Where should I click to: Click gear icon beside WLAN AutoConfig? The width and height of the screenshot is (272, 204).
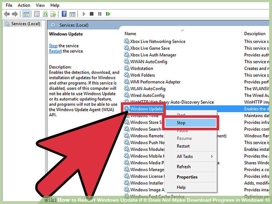coord(127,89)
